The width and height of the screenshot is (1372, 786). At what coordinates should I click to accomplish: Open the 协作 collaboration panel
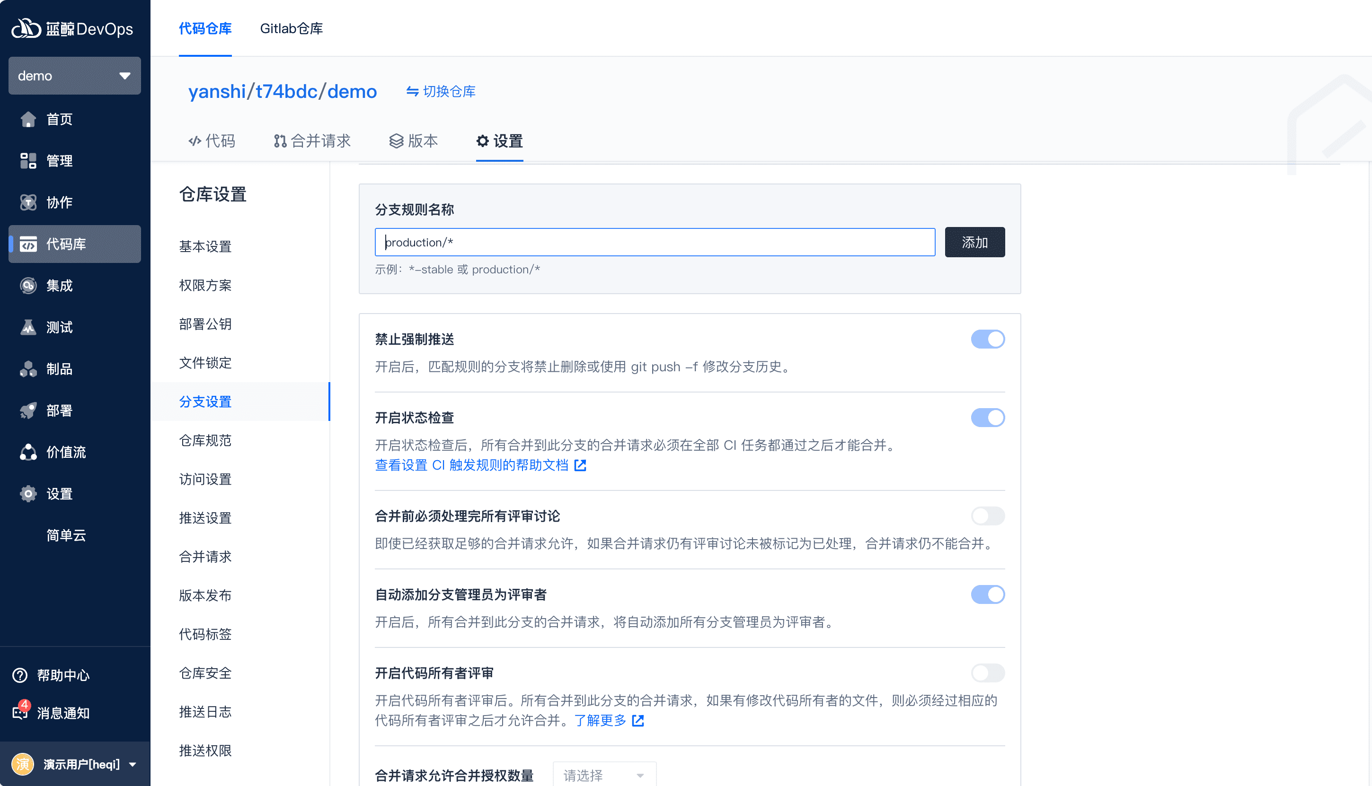tap(28, 202)
